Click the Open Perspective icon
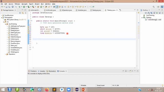This screenshot has height=92, width=164. click(158, 7)
